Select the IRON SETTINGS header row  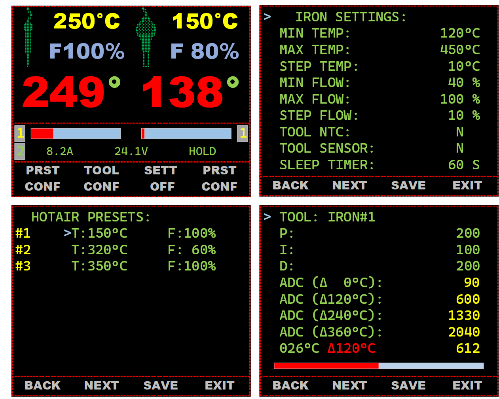351,17
